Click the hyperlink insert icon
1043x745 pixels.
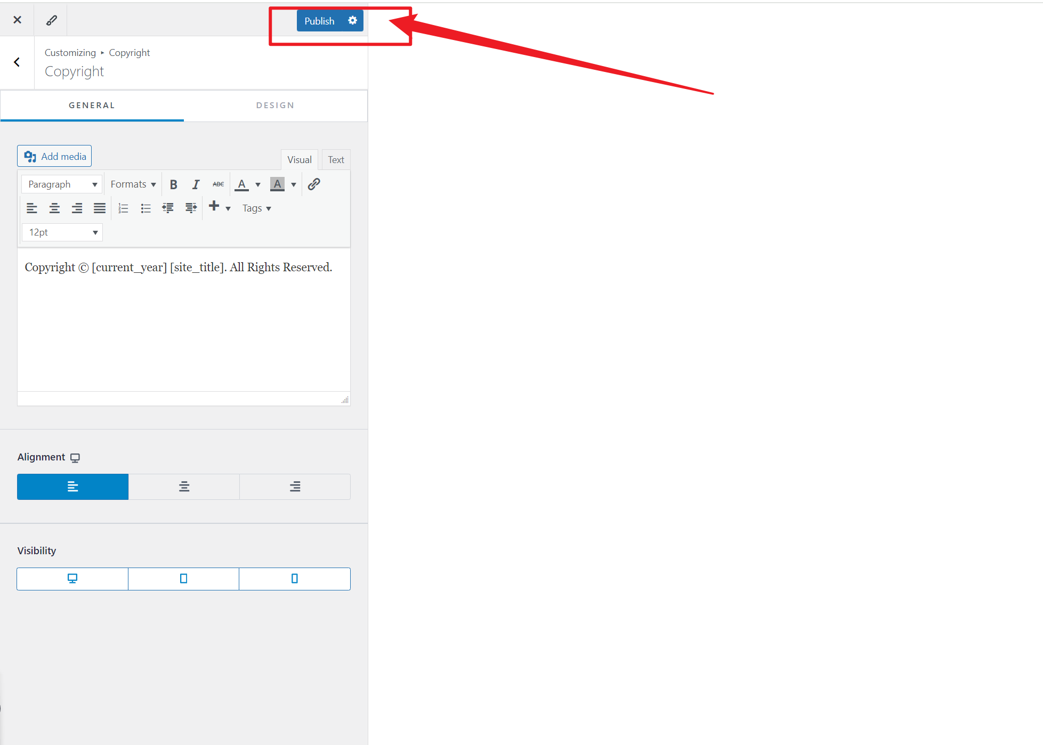(x=314, y=184)
